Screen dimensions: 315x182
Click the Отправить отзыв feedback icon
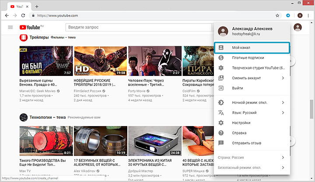(221, 143)
